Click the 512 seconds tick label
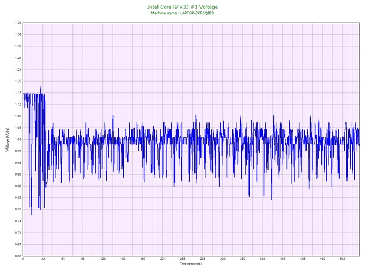Screen dimensions: 365x273 click(343, 259)
